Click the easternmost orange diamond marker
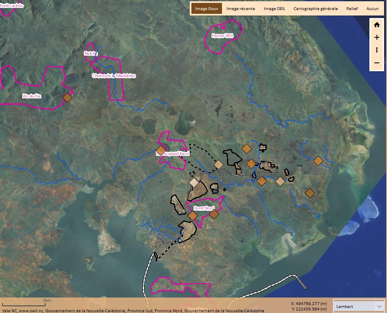Viewport: 387px width, 313px height. pyautogui.click(x=318, y=160)
